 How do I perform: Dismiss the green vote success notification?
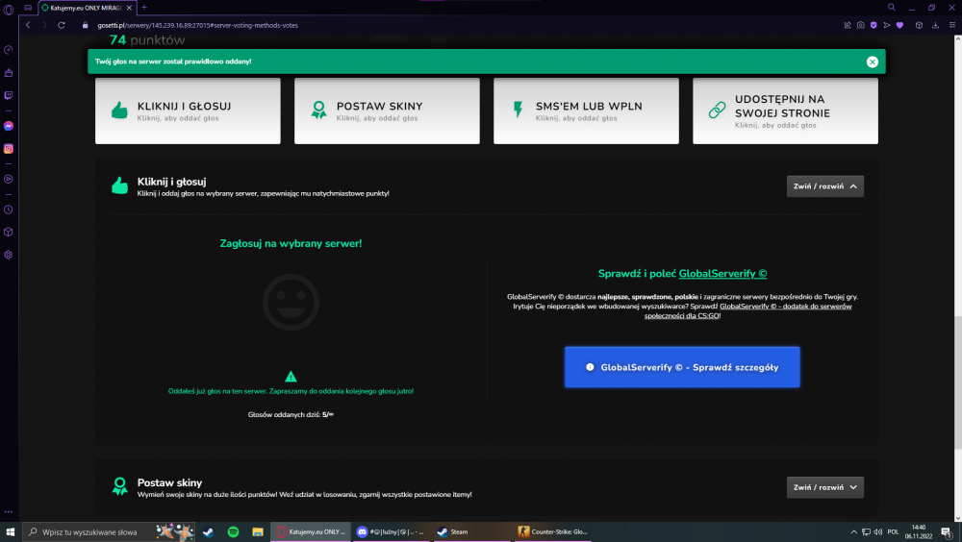[872, 62]
